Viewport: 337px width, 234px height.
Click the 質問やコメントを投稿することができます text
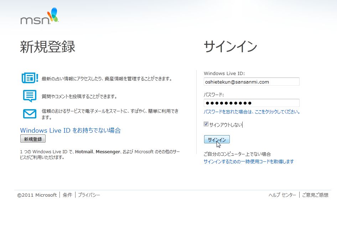[x=79, y=96]
